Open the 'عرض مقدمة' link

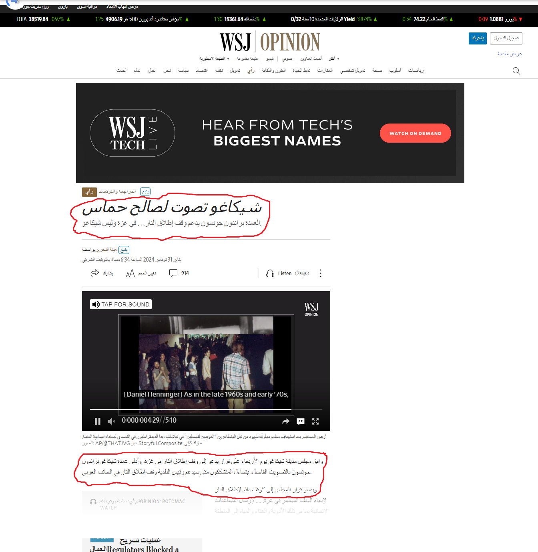(510, 54)
